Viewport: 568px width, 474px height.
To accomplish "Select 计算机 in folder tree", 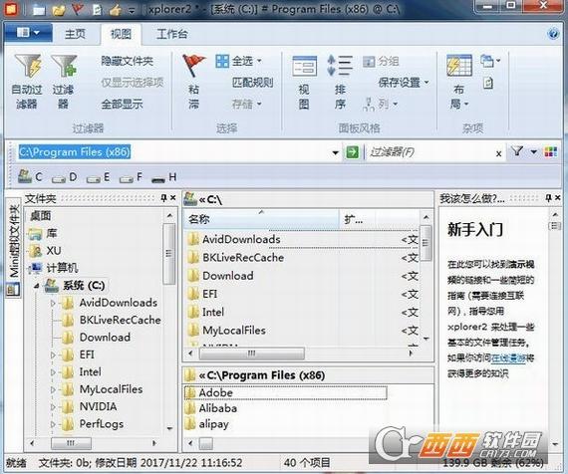I will (62, 268).
